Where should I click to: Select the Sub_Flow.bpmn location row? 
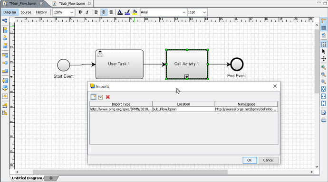(183, 109)
